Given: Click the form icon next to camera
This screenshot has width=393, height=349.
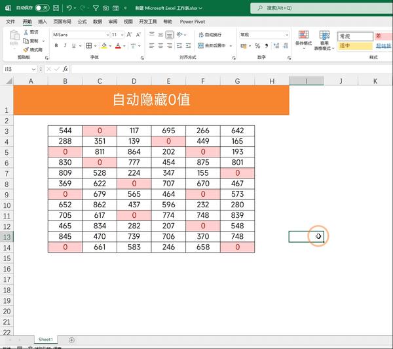Looking at the screenshot, I should (x=115, y=9).
